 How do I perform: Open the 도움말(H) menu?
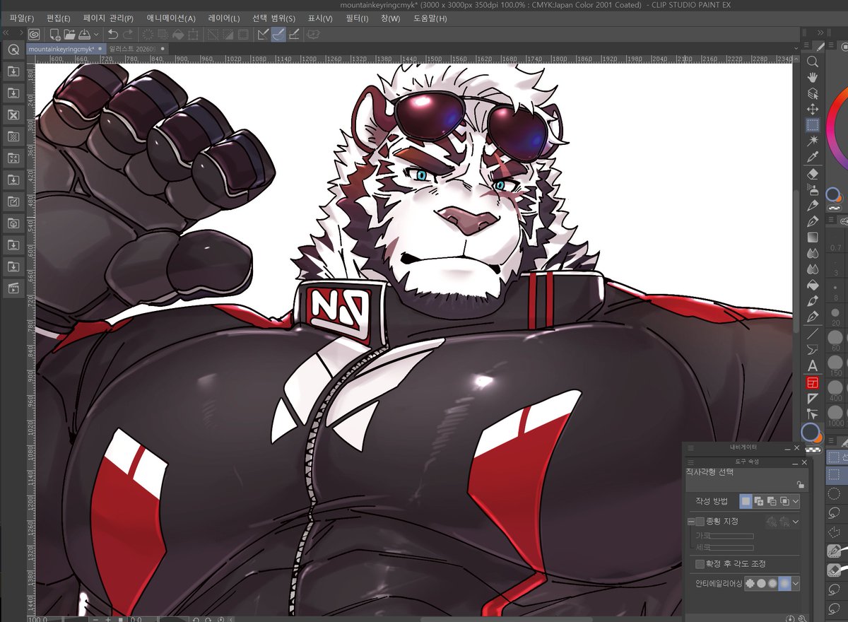click(x=430, y=18)
